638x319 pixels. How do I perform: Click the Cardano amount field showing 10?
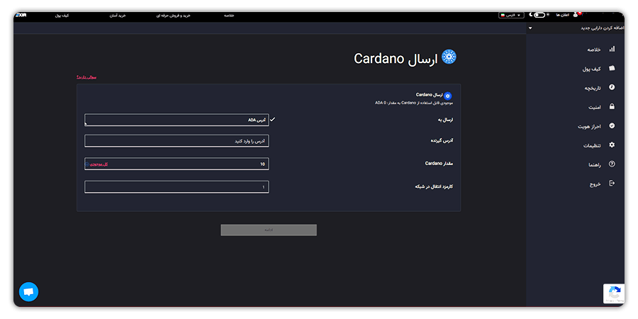pos(177,164)
